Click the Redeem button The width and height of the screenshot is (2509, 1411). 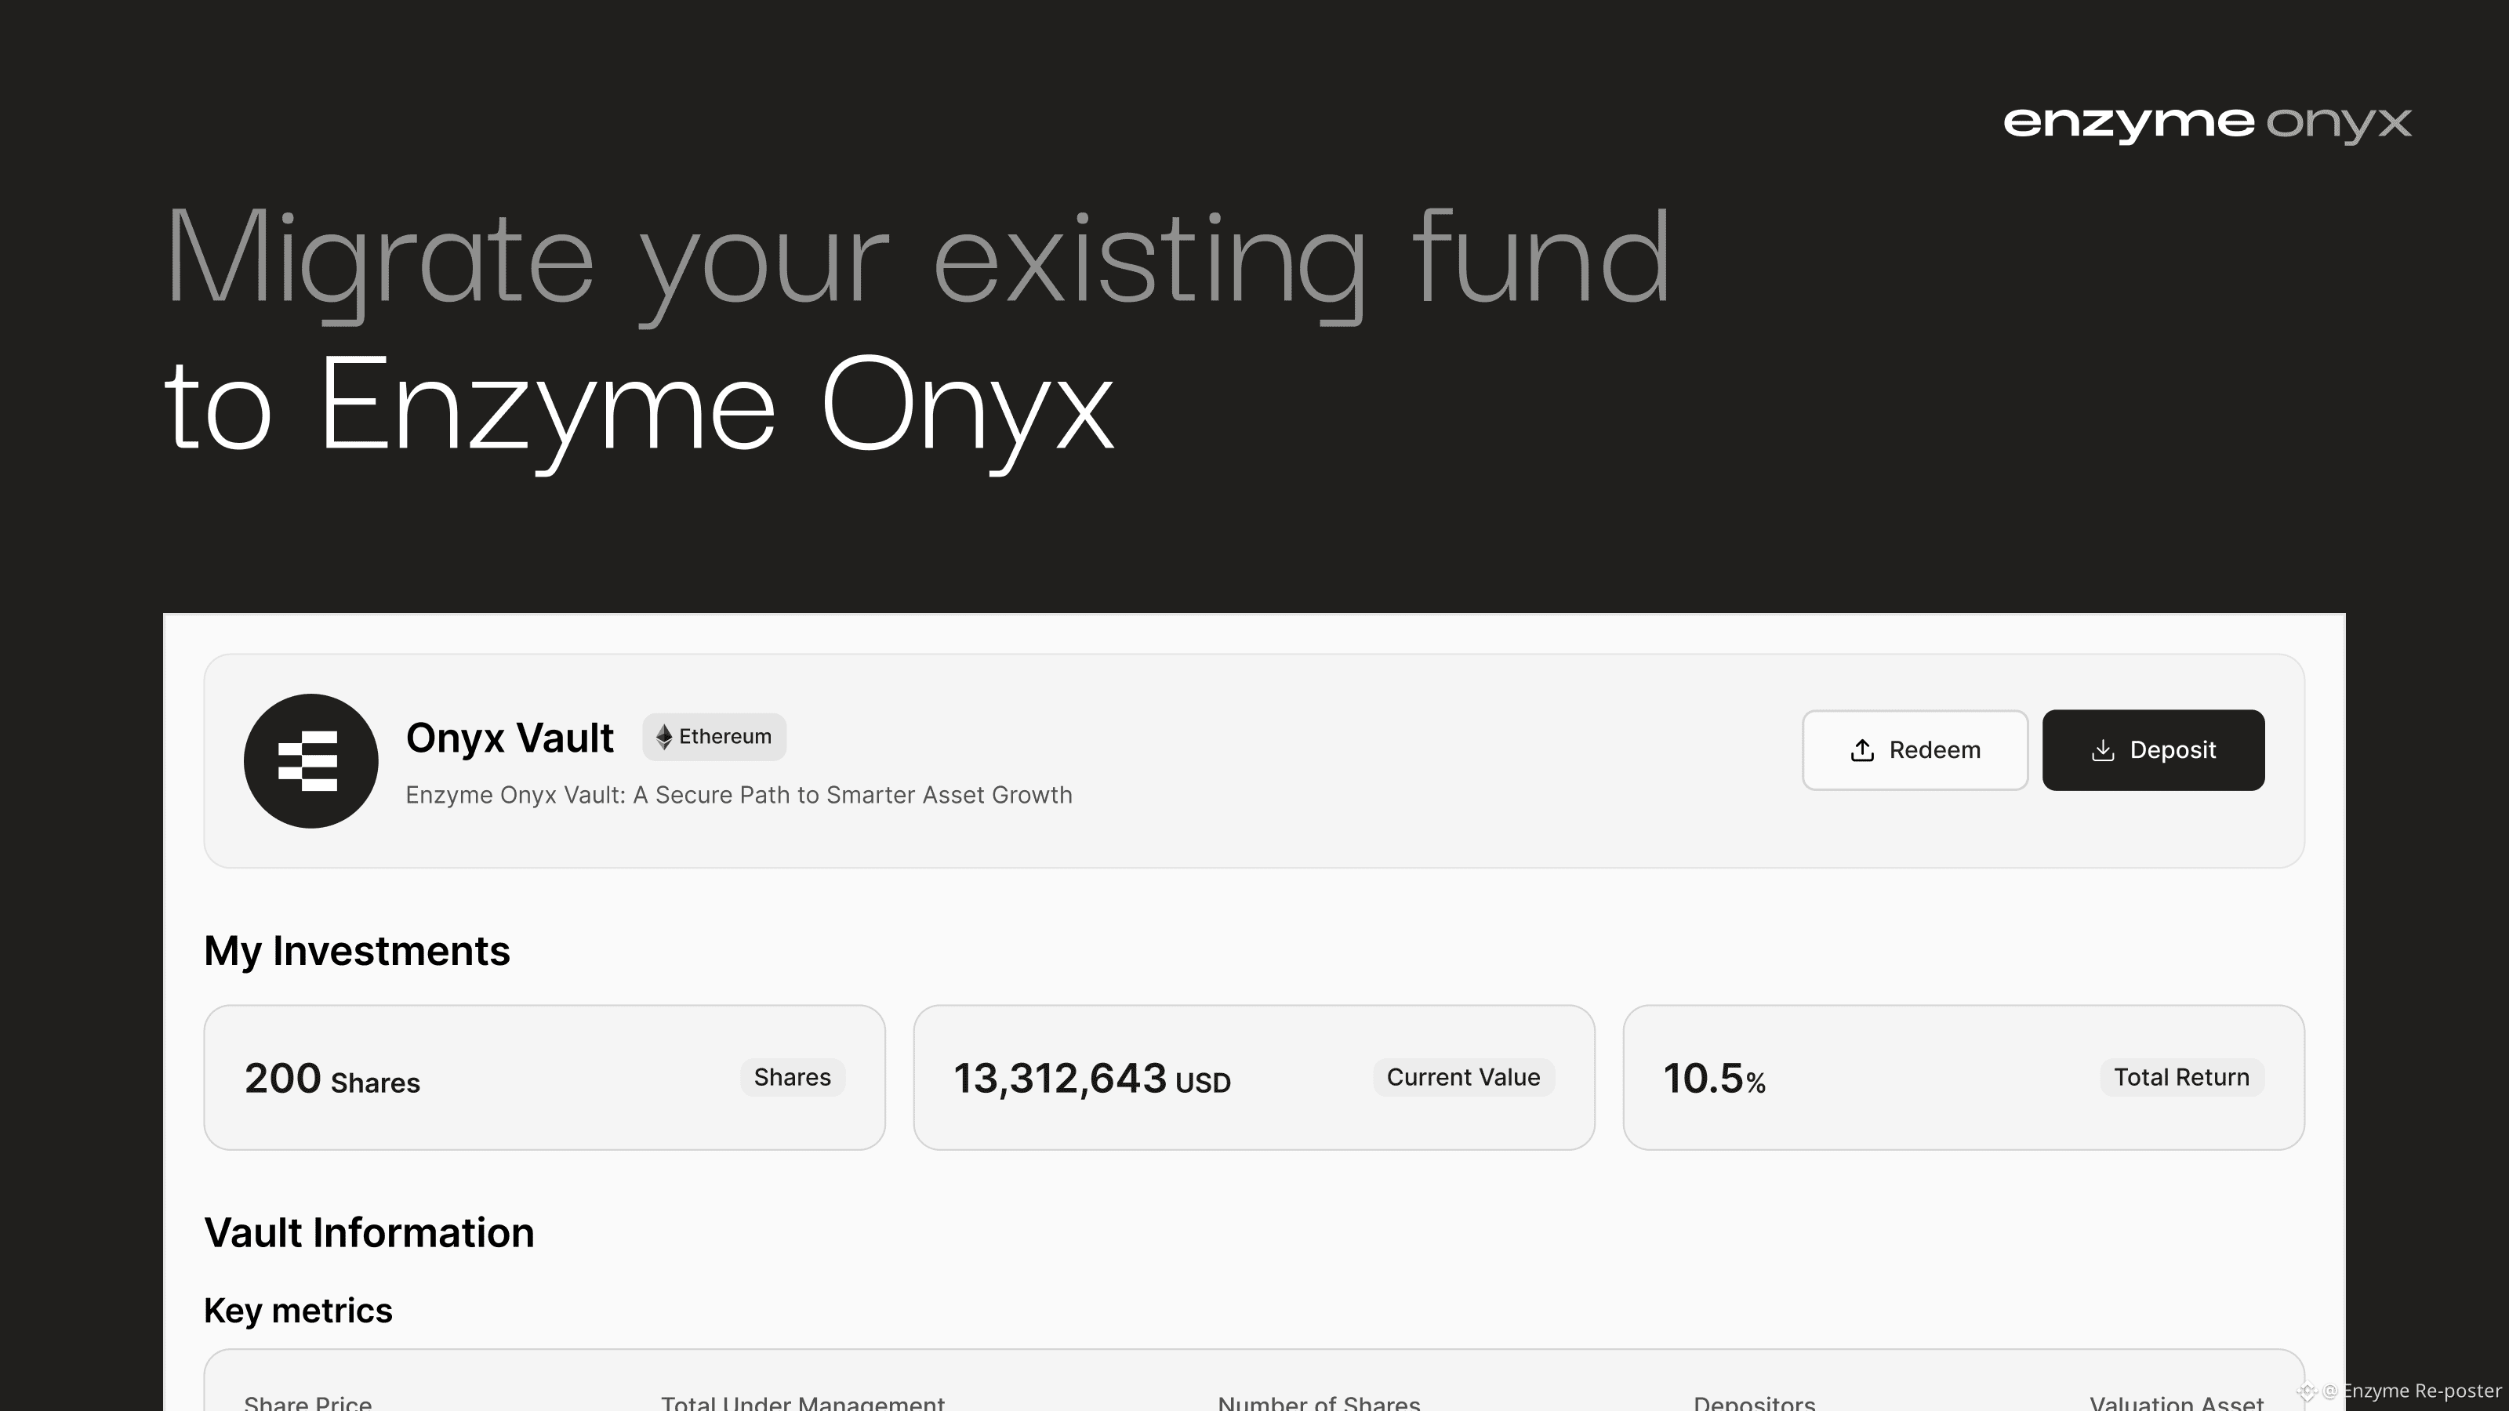[1915, 750]
